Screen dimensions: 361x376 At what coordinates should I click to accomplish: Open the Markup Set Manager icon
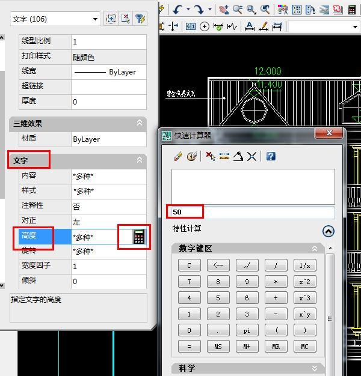[338, 10]
